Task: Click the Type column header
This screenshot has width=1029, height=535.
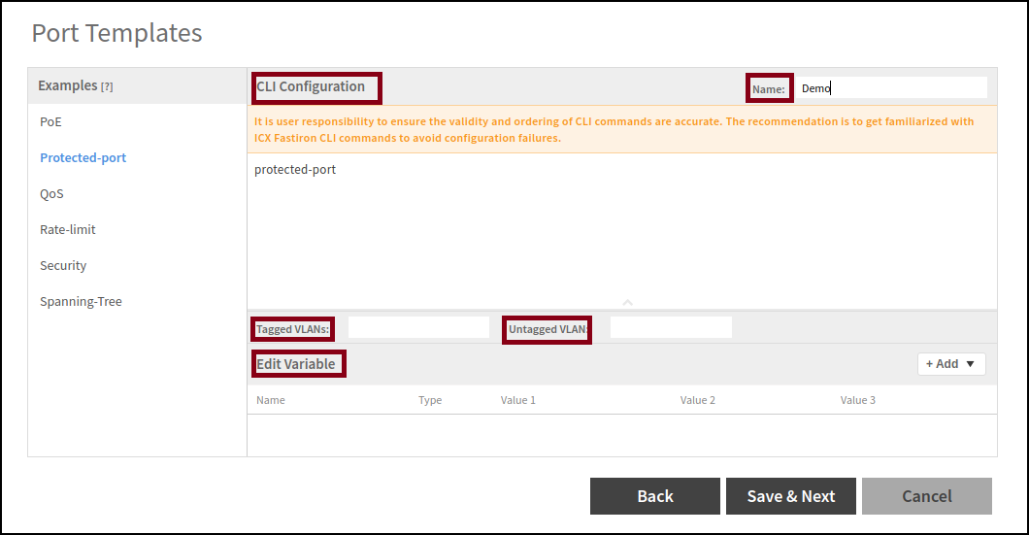Action: [430, 400]
